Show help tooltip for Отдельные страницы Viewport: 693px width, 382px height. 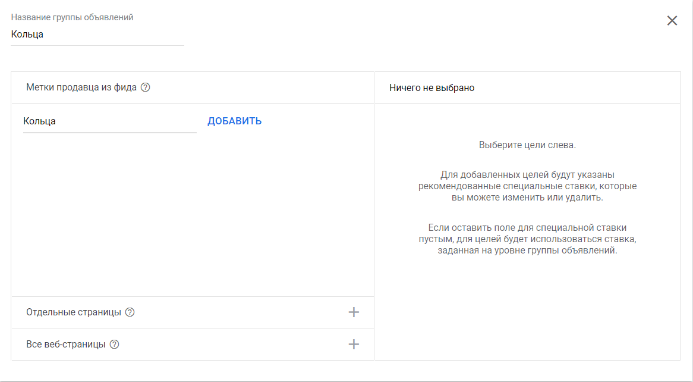pyautogui.click(x=130, y=312)
